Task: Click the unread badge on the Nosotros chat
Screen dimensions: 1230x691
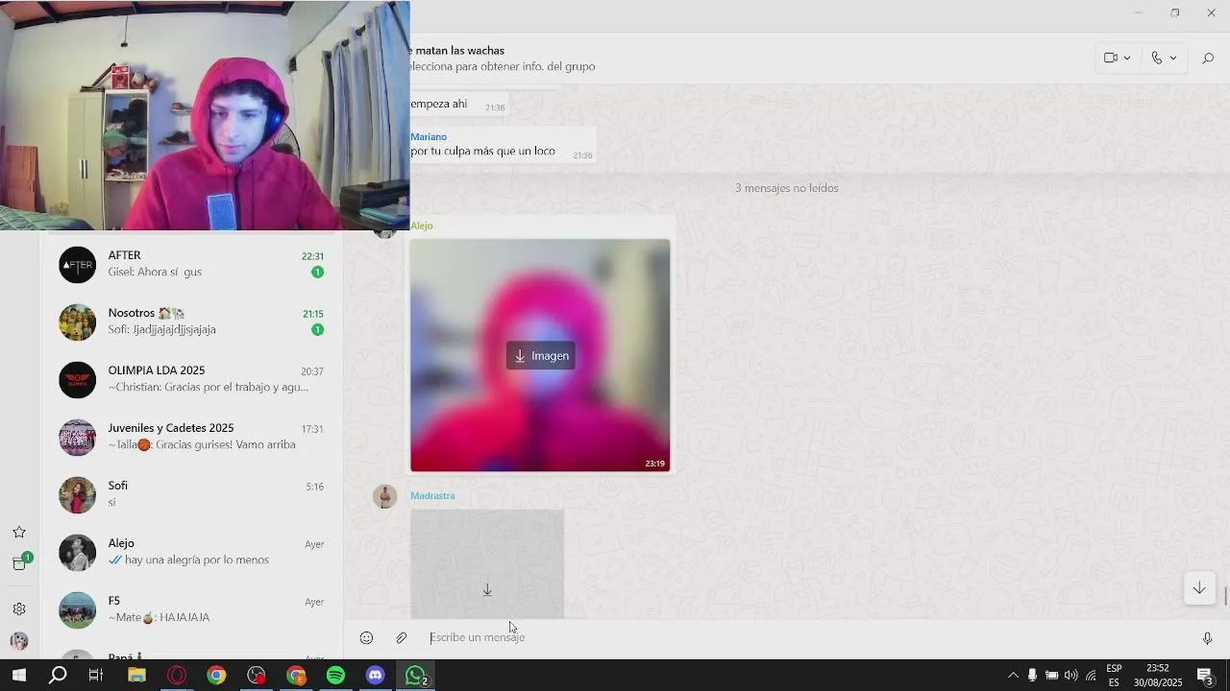Action: click(317, 330)
